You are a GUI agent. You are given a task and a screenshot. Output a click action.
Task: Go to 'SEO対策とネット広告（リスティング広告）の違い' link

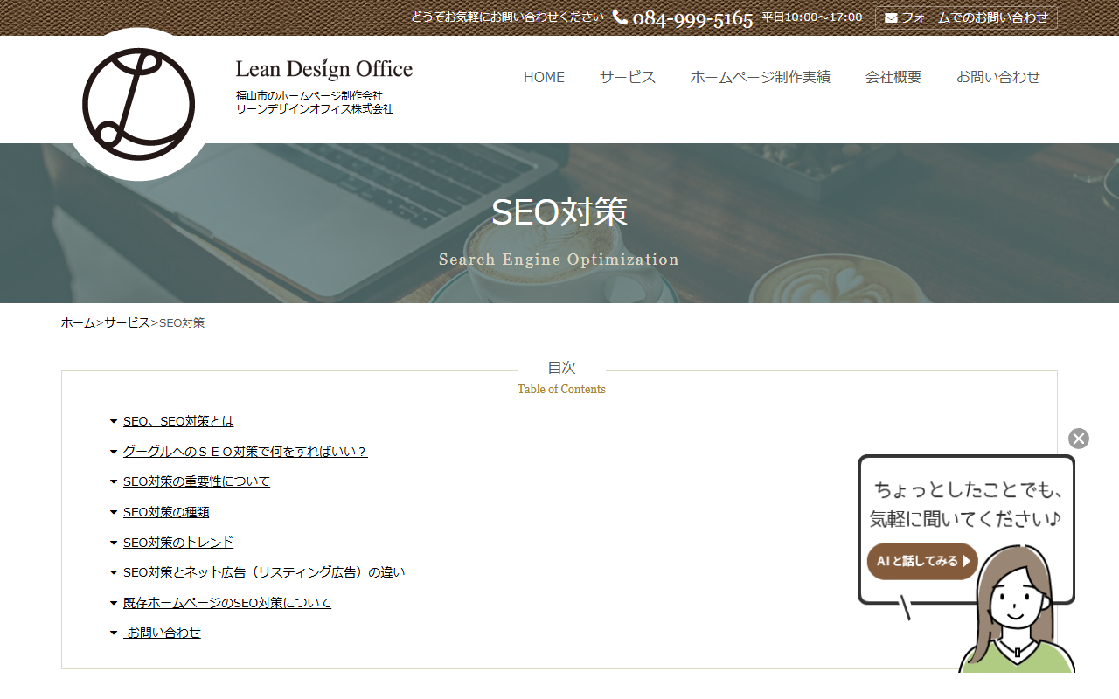coord(263,572)
